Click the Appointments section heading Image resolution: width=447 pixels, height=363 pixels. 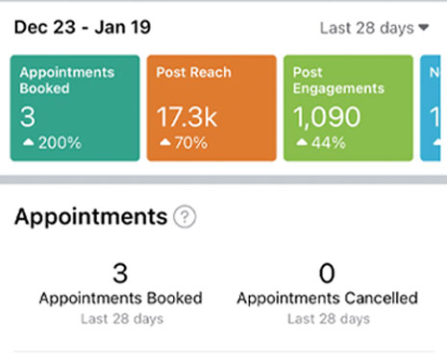pyautogui.click(x=91, y=217)
